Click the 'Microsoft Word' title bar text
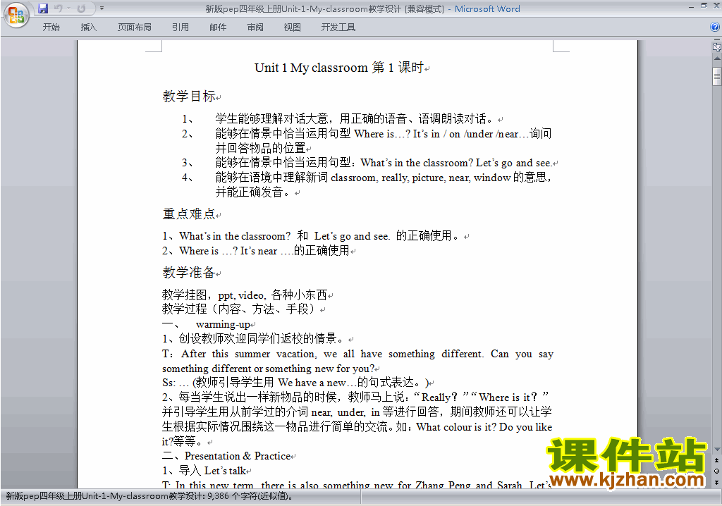The image size is (722, 506). click(x=487, y=8)
